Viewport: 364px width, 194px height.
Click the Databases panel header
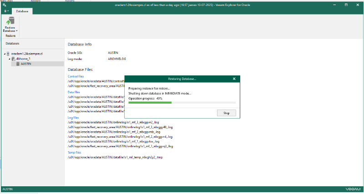(13, 43)
